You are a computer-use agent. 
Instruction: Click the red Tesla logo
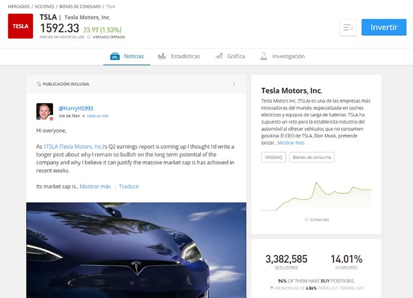click(x=20, y=26)
